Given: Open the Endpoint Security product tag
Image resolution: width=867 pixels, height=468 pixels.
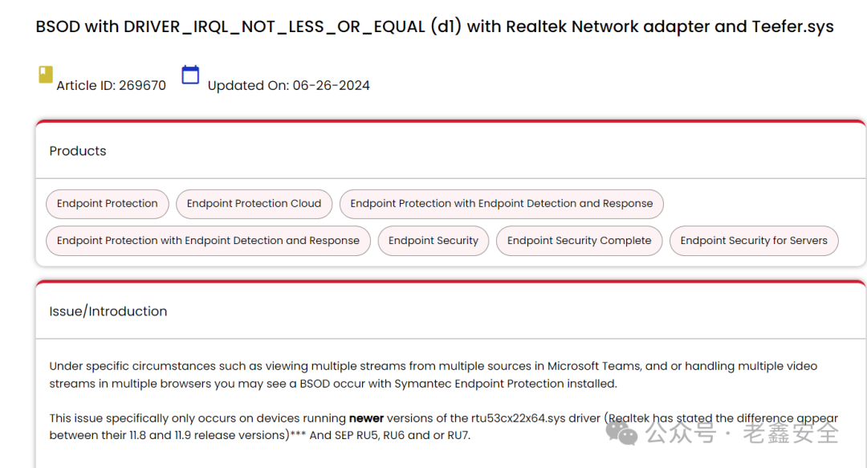Looking at the screenshot, I should 433,241.
